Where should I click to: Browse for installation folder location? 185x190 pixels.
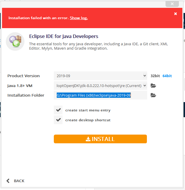point(154,95)
